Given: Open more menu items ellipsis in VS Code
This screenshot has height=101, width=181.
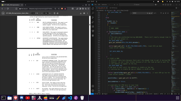Looking at the screenshot, I should pyautogui.click(x=109, y=5).
